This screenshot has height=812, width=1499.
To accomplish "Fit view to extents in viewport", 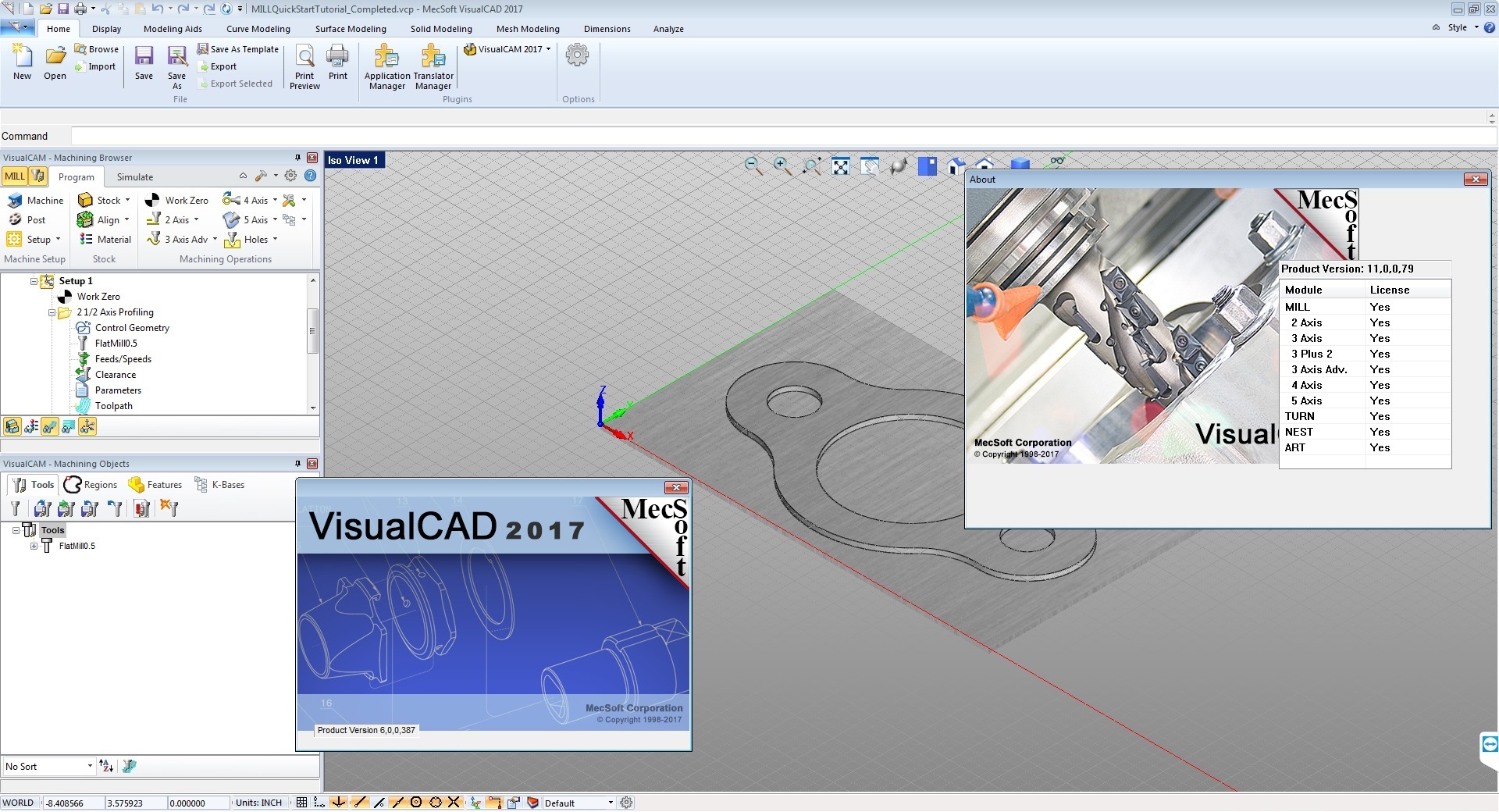I will (x=840, y=166).
